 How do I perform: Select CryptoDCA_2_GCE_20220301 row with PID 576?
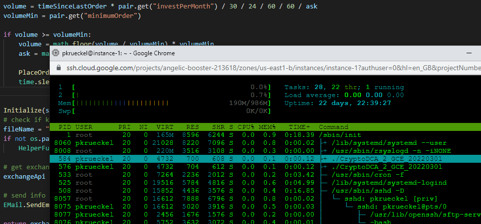click(265, 167)
